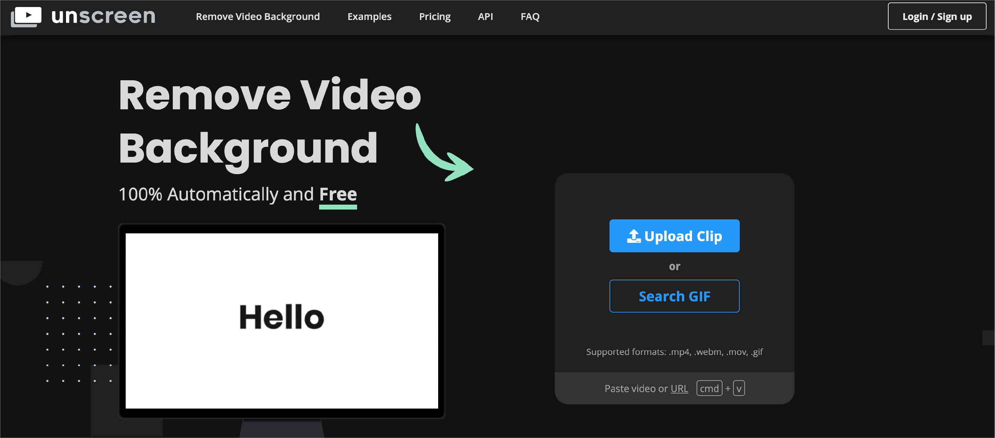This screenshot has height=438, width=995.
Task: Click the unscreen play-icon logo
Action: (x=26, y=16)
